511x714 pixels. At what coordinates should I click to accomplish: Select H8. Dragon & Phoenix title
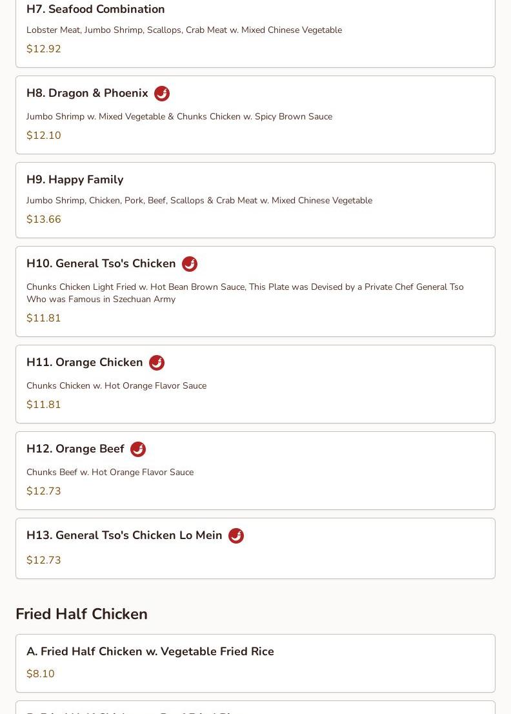87,93
